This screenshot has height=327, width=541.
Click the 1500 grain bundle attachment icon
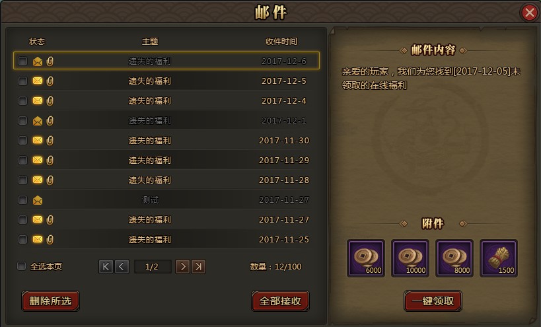click(x=499, y=258)
